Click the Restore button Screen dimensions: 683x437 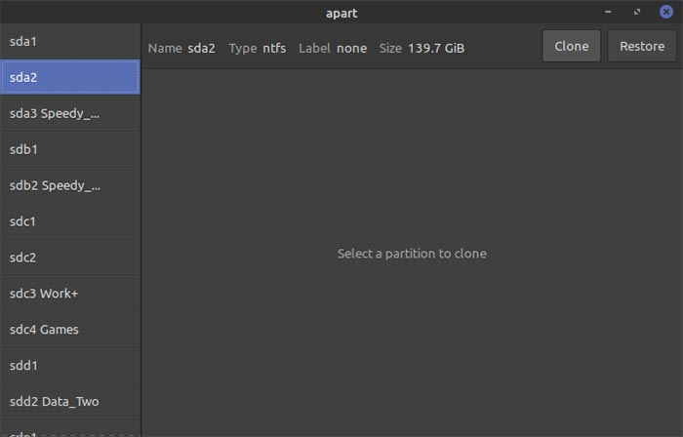[642, 46]
